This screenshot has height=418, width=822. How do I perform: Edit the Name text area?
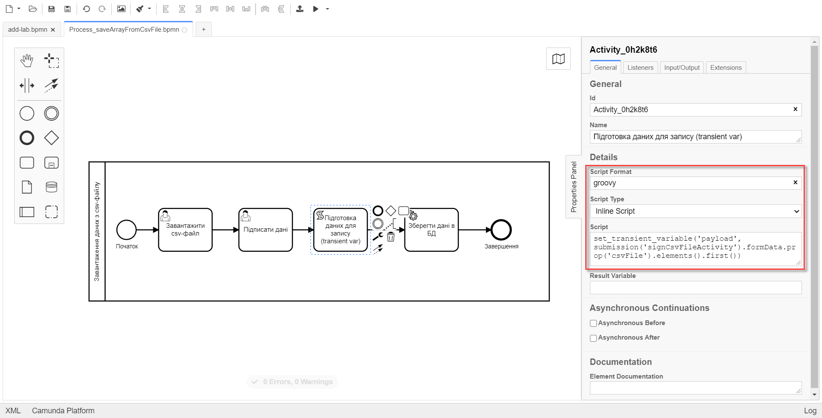point(696,137)
